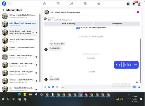Click Luis's avatar beside phone number
The height and width of the screenshot is (106, 145).
46,79
